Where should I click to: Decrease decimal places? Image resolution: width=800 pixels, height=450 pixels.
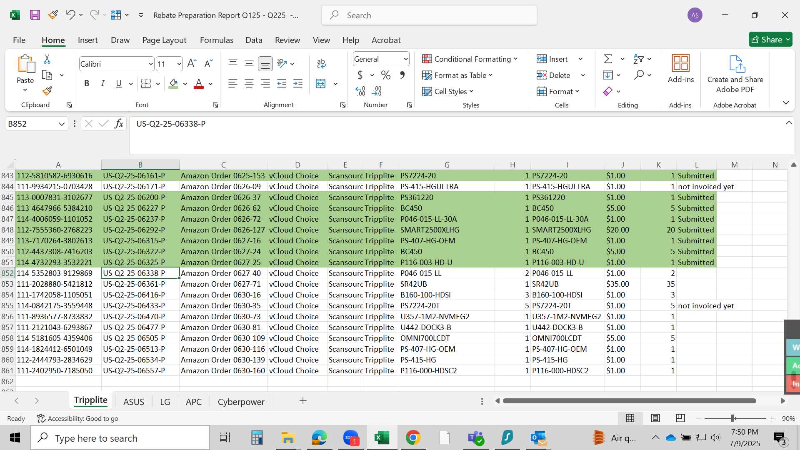(377, 91)
